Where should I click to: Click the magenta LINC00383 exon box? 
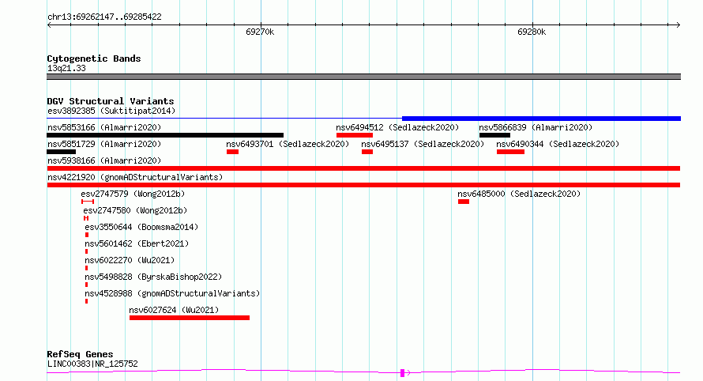pos(403,372)
